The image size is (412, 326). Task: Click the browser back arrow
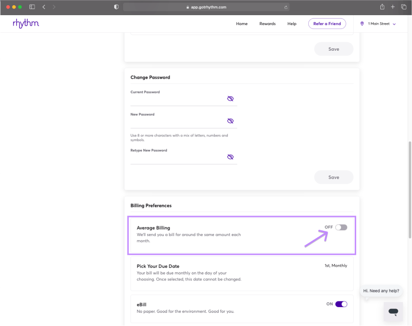(x=44, y=7)
